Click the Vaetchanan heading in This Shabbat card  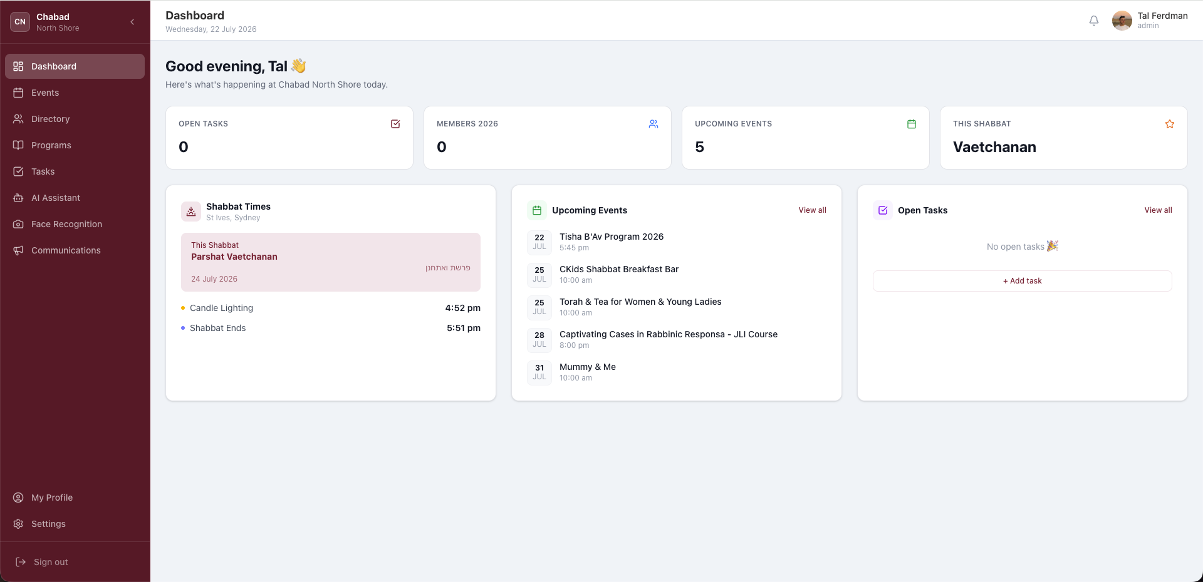click(x=994, y=147)
